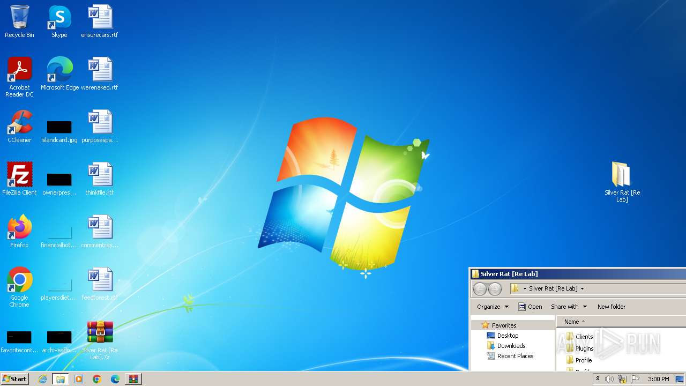The width and height of the screenshot is (686, 386).
Task: Click the 3:00 PM clock
Action: point(658,379)
